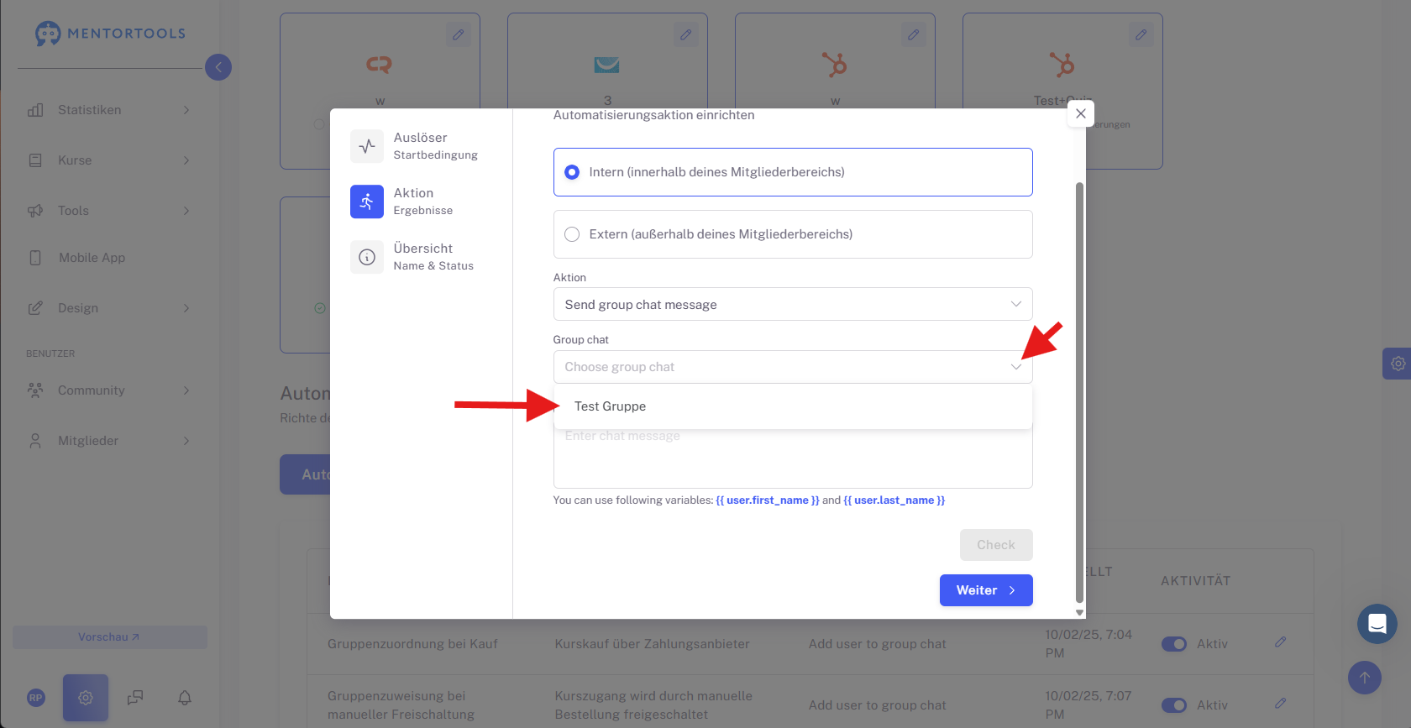
Task: Open the floating settings gear tab on right edge
Action: click(1398, 364)
